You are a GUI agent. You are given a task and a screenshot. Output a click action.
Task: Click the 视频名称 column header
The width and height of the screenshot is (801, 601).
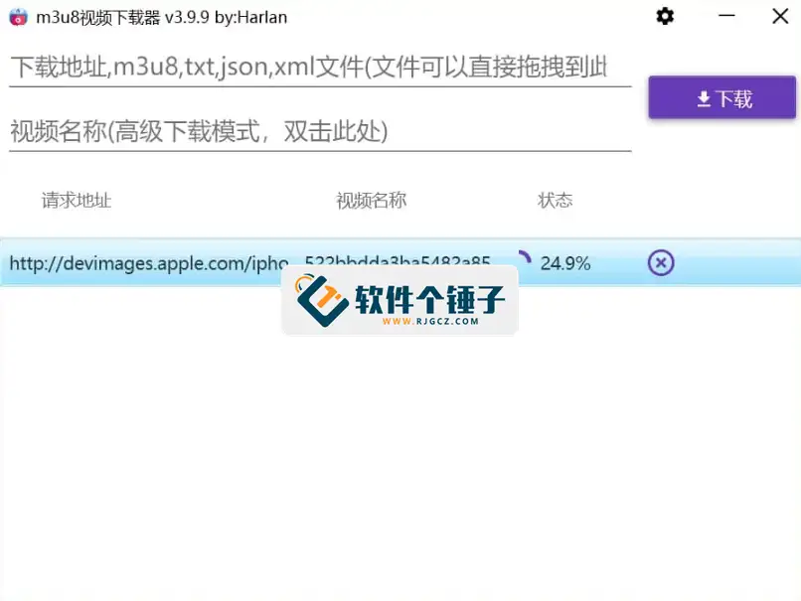point(371,201)
